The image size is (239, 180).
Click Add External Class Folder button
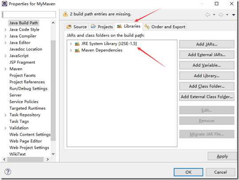click(x=207, y=97)
